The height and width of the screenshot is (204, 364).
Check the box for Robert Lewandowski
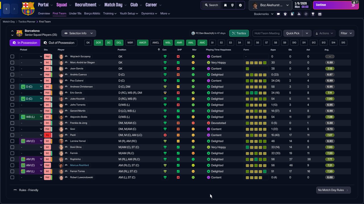tap(12, 177)
